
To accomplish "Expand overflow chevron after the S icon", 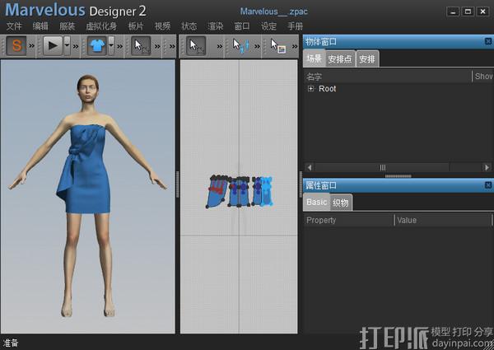I will [31, 46].
